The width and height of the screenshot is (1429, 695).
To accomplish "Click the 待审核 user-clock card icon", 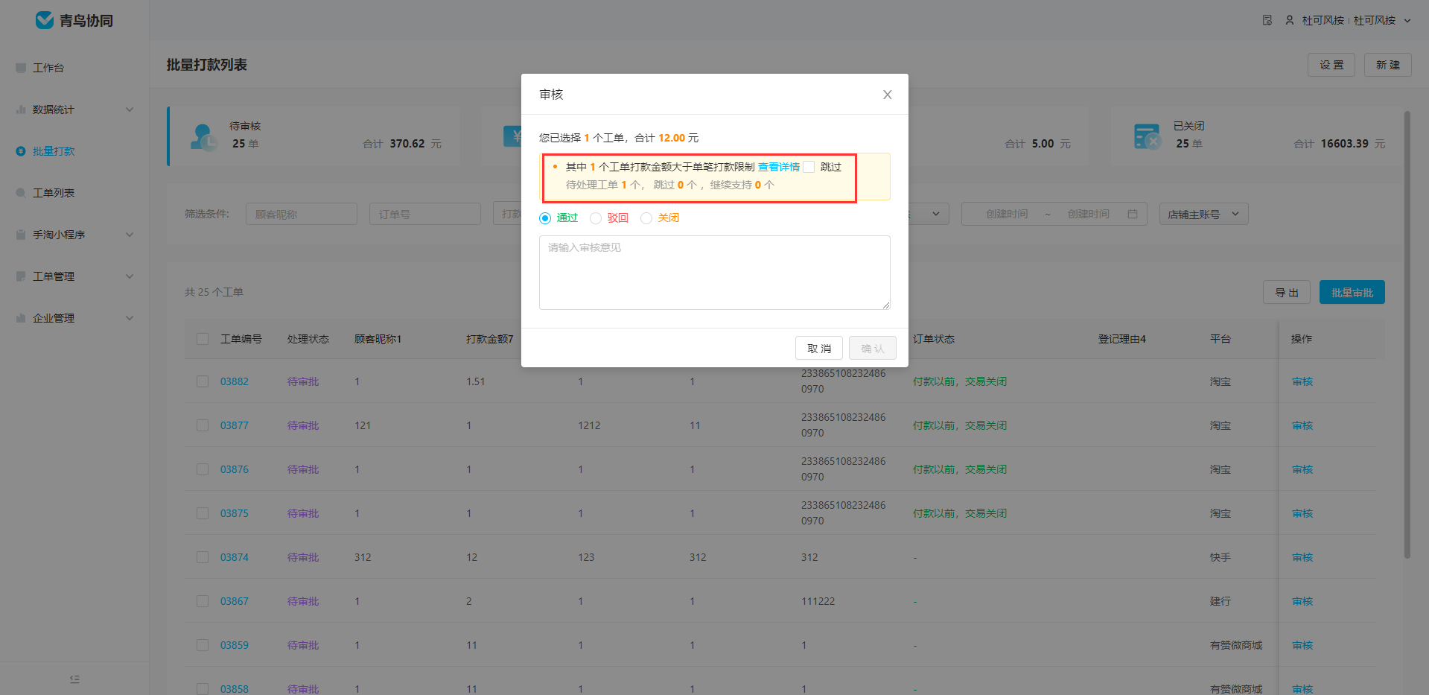I will point(203,137).
